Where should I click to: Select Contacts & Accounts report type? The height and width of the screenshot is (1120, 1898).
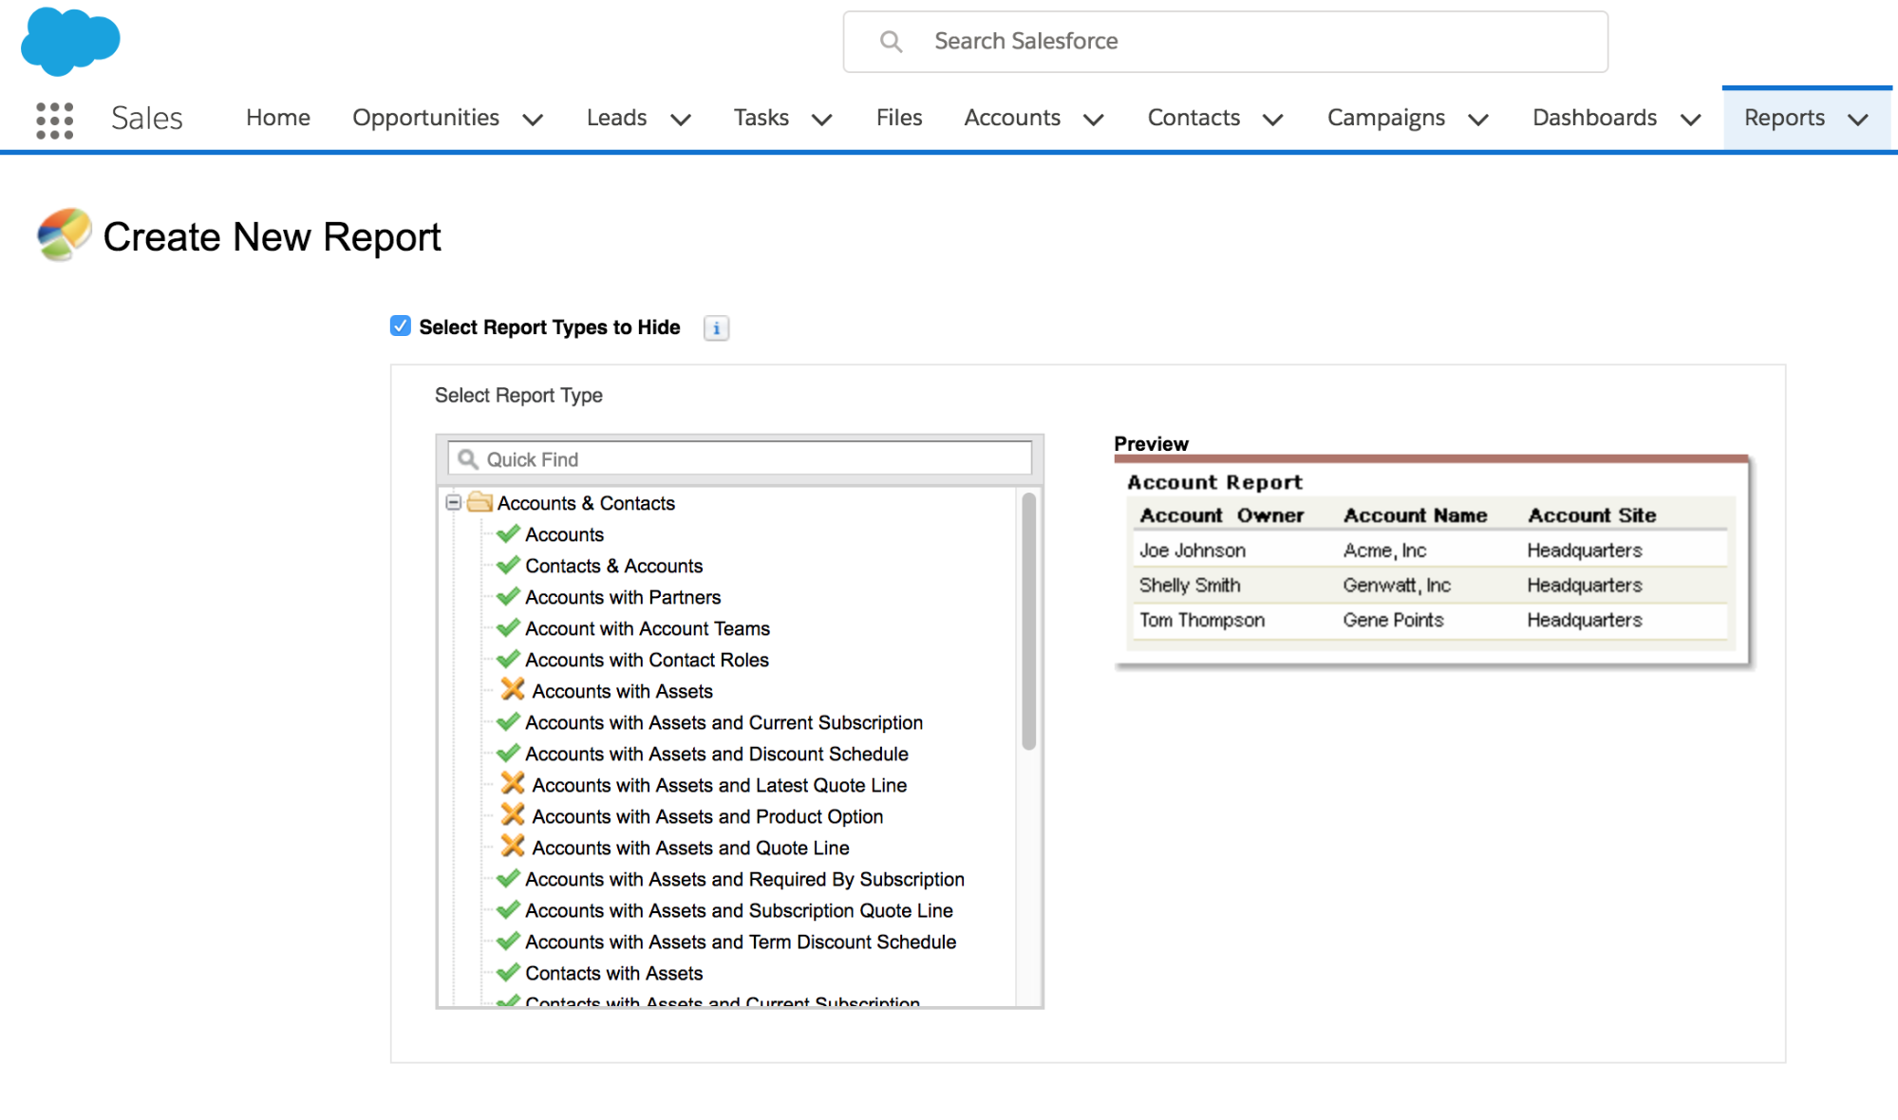click(x=613, y=566)
